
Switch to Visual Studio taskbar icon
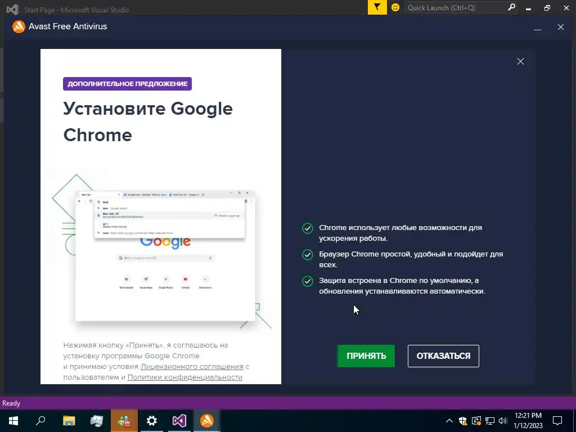[179, 421]
